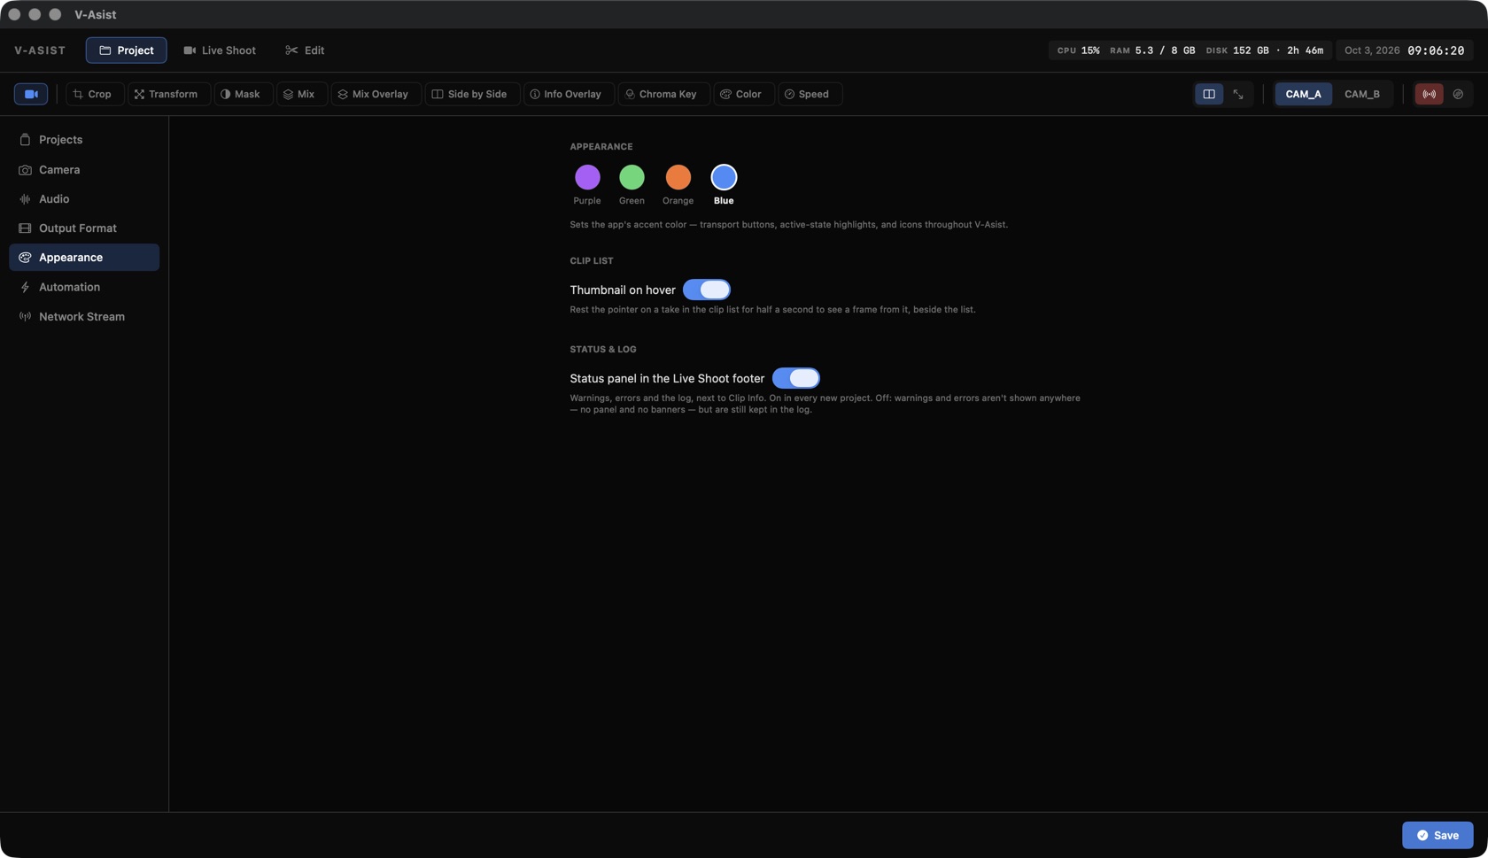
Task: Pick the Orange accent color
Action: pyautogui.click(x=678, y=177)
